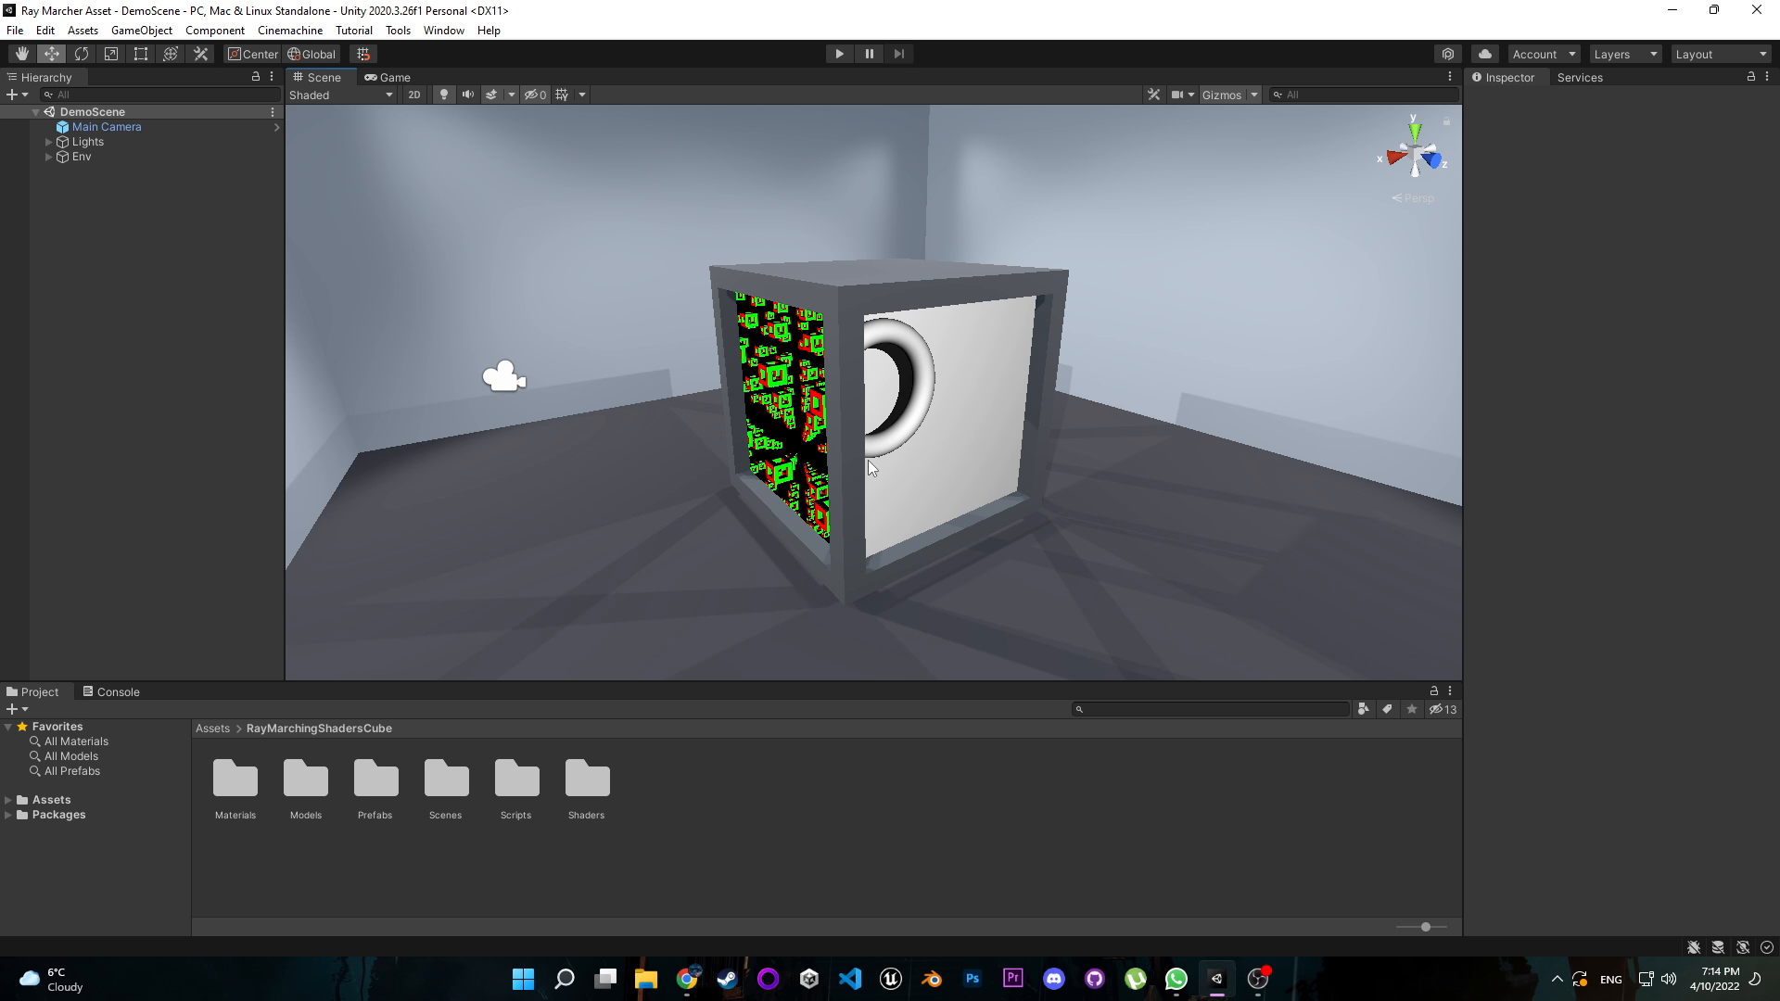Click the snap settings icon in toolbar
The height and width of the screenshot is (1001, 1780).
364,54
